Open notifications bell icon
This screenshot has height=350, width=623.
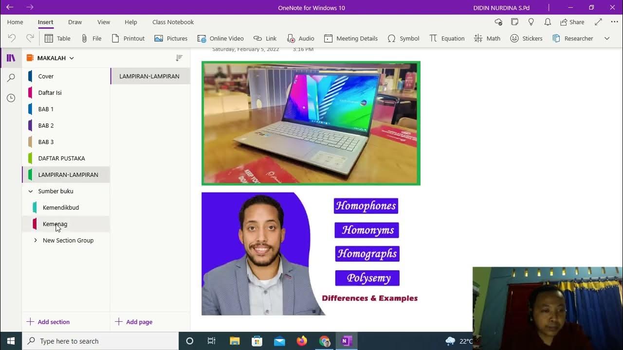click(548, 22)
